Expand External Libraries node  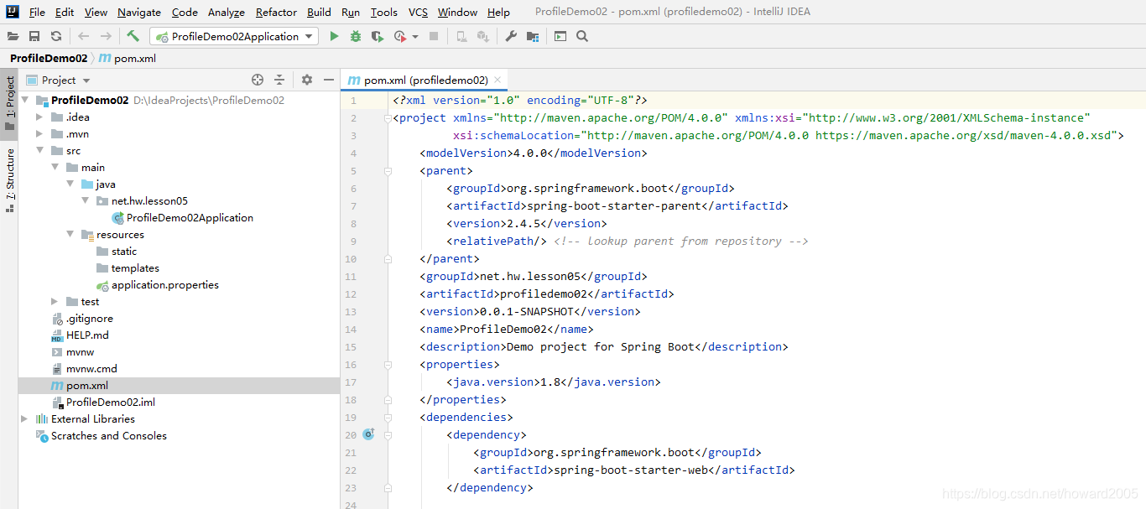point(24,418)
